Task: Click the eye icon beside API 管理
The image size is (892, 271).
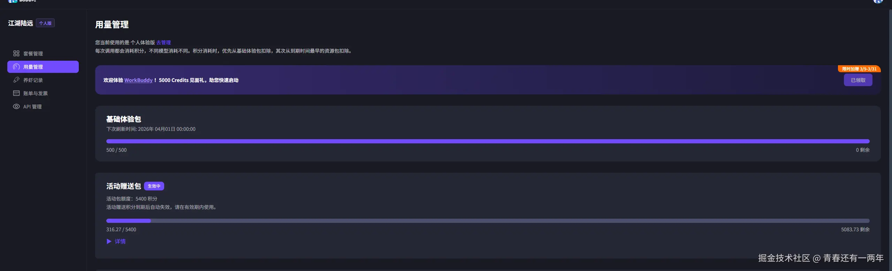Action: click(16, 106)
